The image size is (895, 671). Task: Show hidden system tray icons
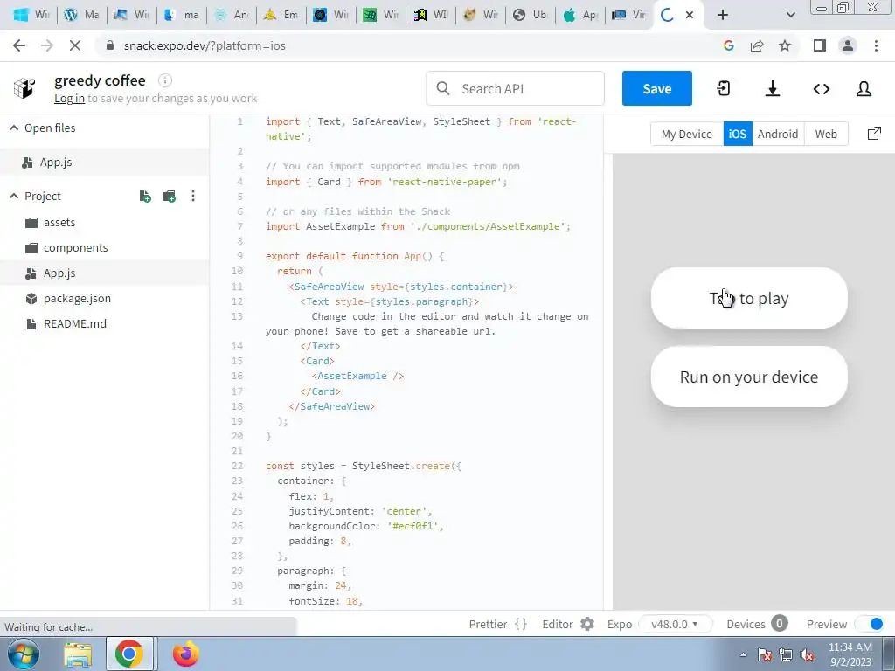coord(743,655)
